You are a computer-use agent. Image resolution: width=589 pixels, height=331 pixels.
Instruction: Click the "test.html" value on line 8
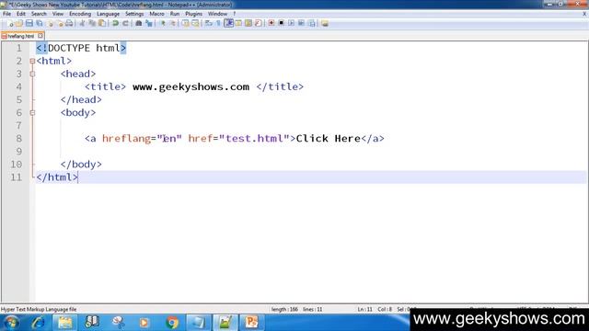[254, 139]
